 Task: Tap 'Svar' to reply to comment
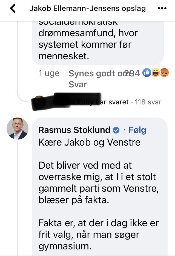click(x=78, y=84)
